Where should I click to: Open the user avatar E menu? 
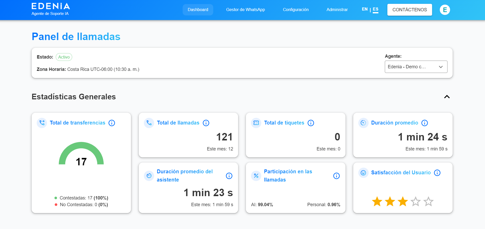coord(445,10)
